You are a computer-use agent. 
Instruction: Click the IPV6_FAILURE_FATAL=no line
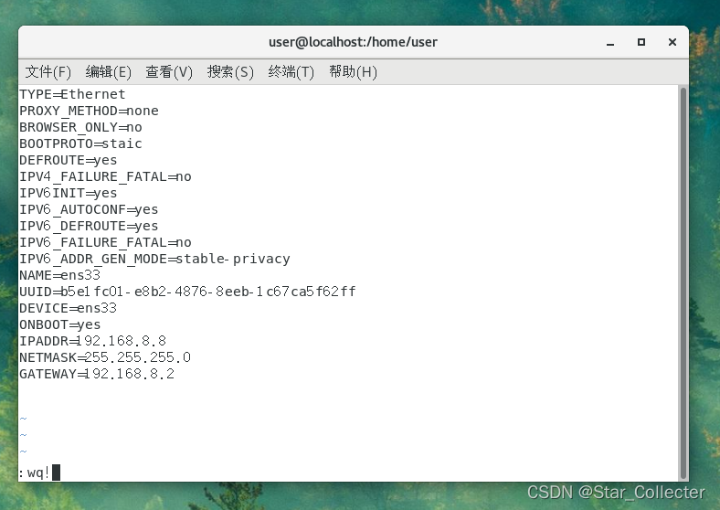coord(105,242)
